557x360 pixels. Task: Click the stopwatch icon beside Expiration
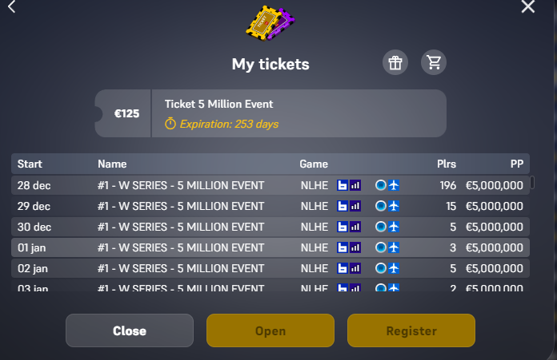(170, 124)
